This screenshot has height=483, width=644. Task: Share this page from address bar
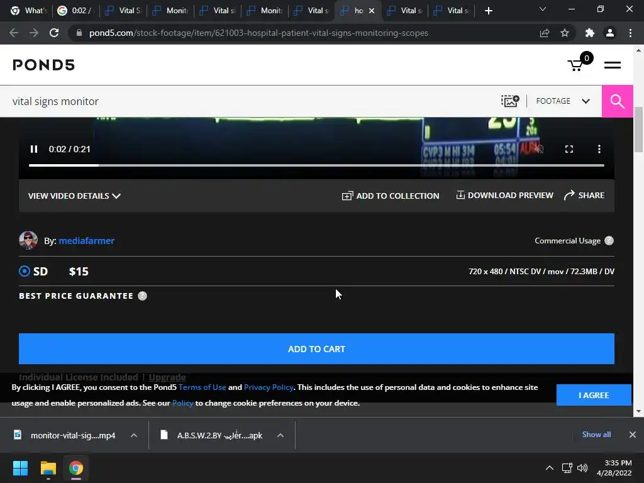(545, 33)
